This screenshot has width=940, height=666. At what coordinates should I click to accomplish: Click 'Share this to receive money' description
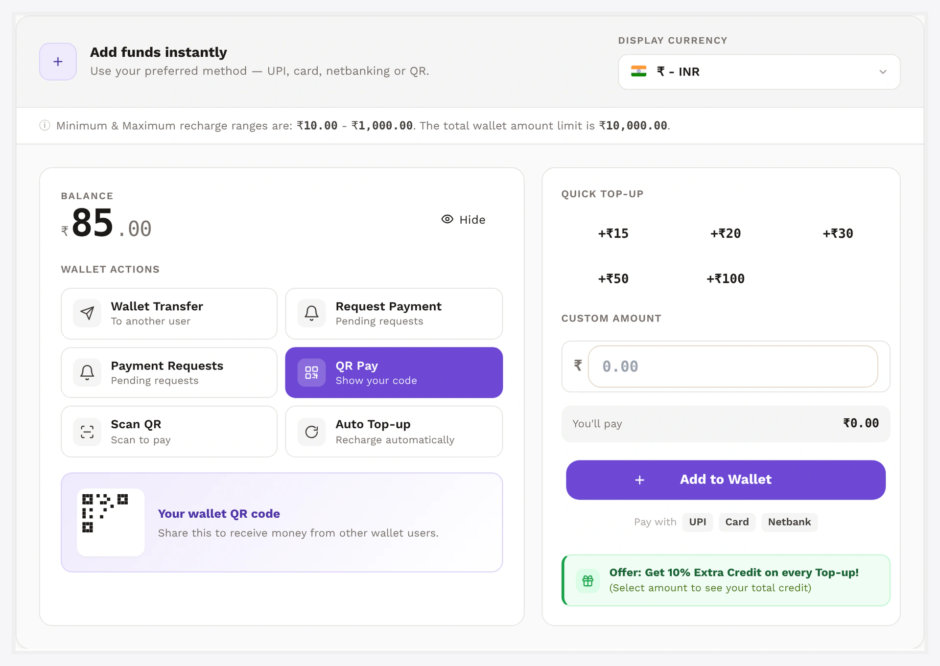tap(298, 533)
